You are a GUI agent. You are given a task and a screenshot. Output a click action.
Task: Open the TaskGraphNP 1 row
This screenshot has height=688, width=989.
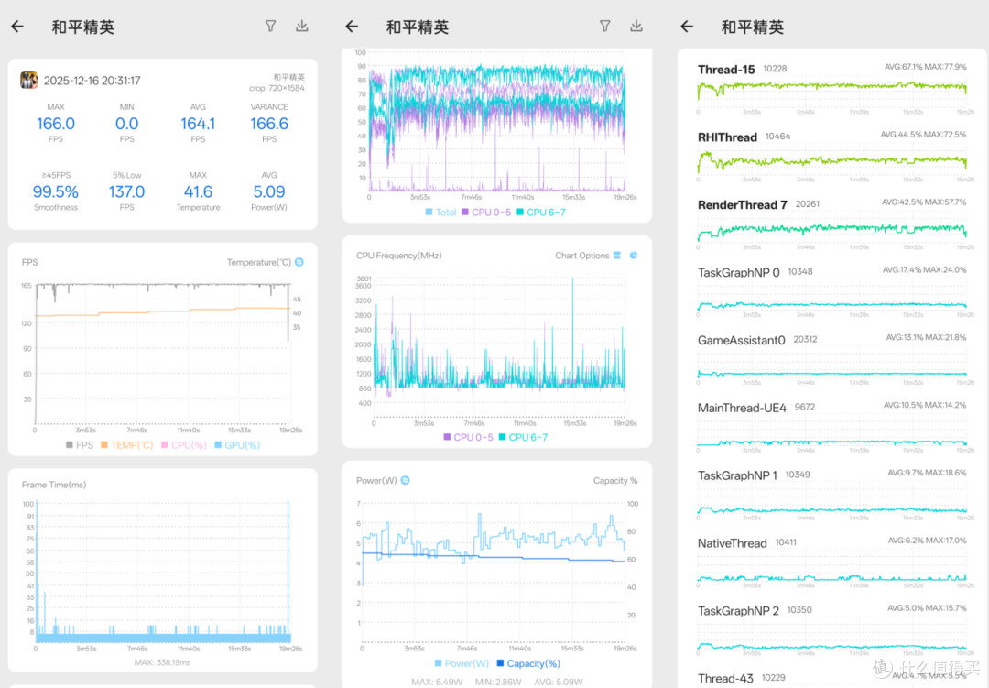[831, 494]
